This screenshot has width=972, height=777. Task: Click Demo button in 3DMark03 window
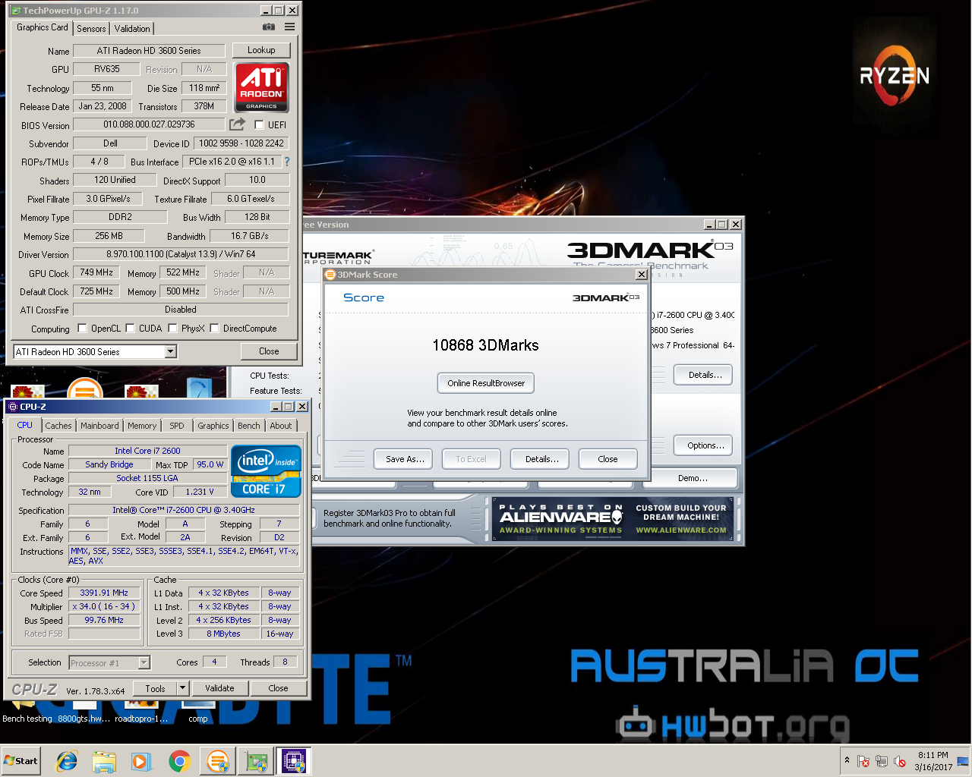click(693, 478)
